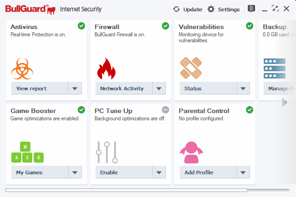296x197 pixels.
Task: Click the Antivirus biohazard icon
Action: click(23, 69)
